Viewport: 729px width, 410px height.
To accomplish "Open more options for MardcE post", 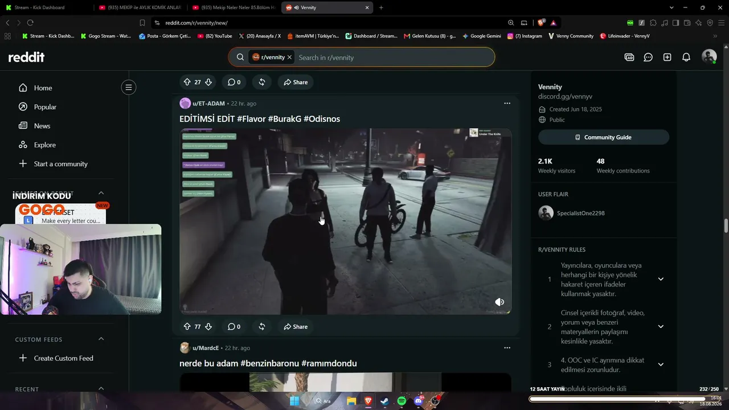I will (507, 348).
